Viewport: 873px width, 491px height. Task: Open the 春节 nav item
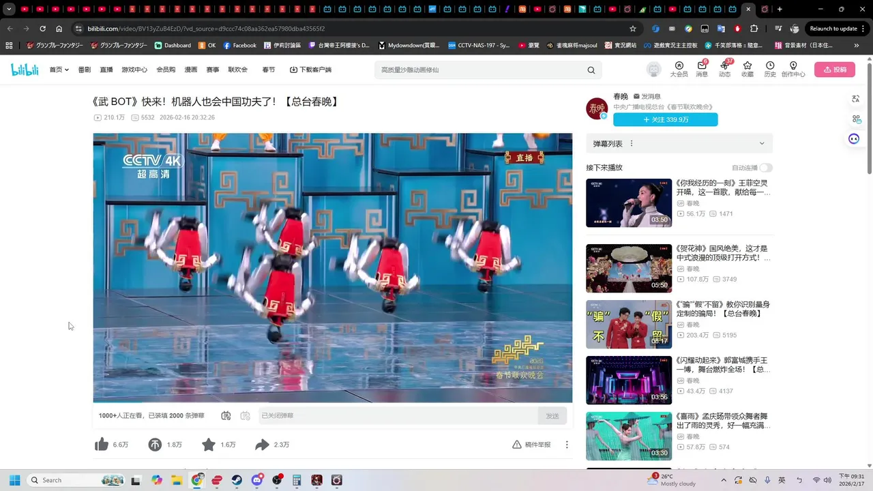tap(269, 70)
